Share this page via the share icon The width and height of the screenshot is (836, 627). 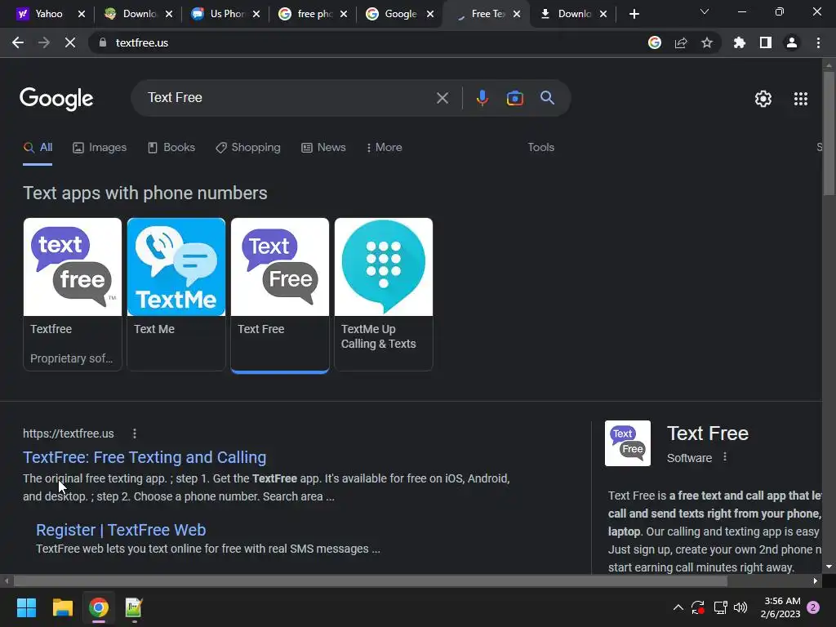tap(681, 42)
